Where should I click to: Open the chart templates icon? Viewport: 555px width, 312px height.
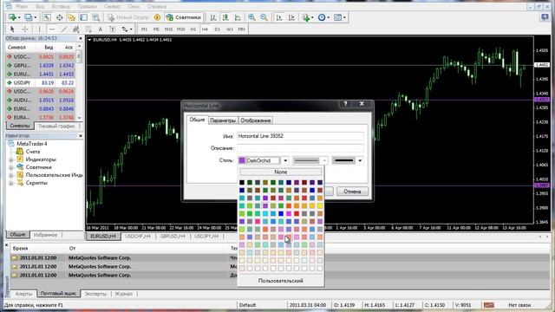pos(338,17)
